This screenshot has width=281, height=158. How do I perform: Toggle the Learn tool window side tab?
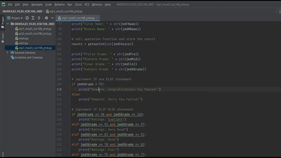click(x=3, y=38)
